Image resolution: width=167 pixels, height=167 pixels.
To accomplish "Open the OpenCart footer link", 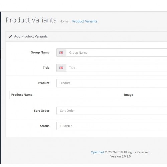I will click(x=97, y=152).
